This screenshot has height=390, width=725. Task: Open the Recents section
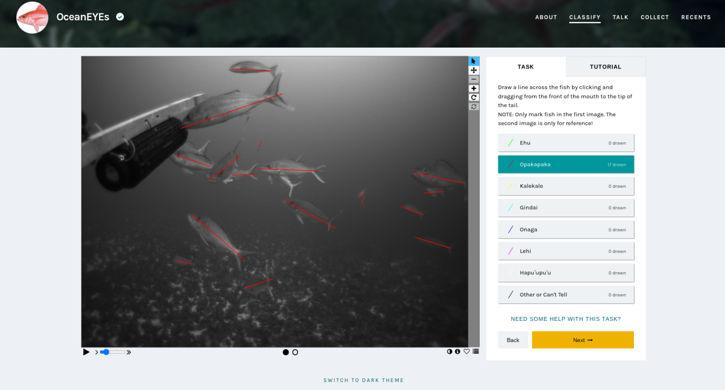click(x=696, y=17)
